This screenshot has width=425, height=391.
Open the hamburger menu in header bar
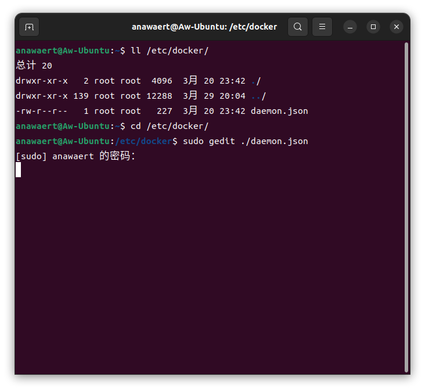(322, 27)
